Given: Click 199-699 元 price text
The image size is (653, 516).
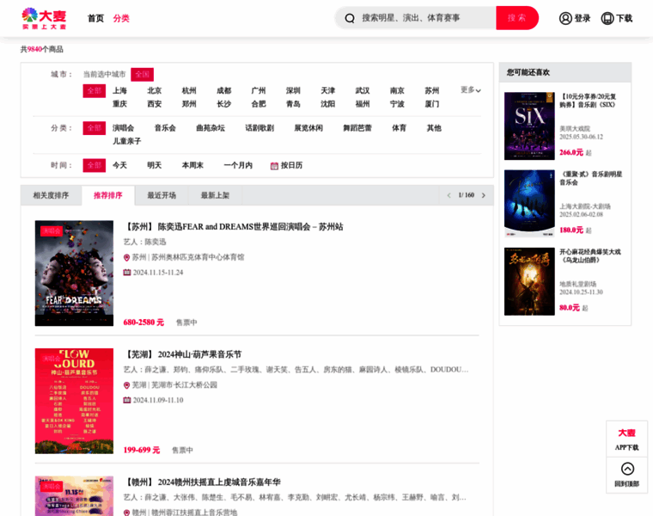Looking at the screenshot, I should pos(142,450).
